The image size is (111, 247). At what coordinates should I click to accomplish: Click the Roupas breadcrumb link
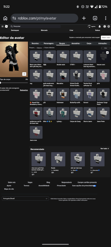31,48
